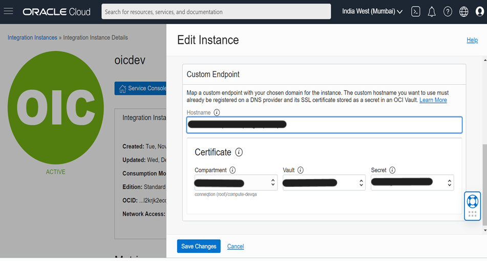Viewport: 487px width, 261px height.
Task: Open the Compartment dropdown
Action: (236, 183)
